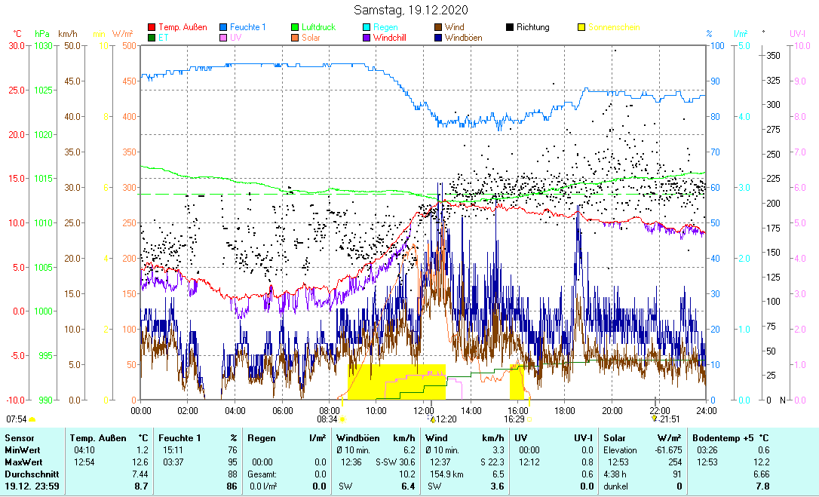
Task: Click the Windböen km/h column header
Action: 375,437
